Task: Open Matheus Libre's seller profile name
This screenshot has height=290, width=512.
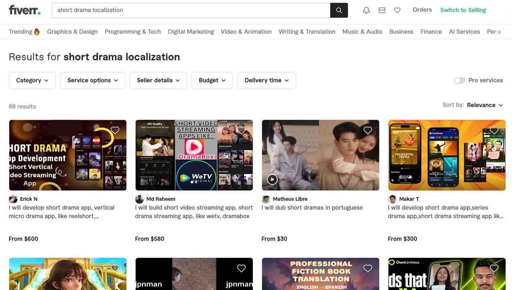Action: tap(290, 199)
